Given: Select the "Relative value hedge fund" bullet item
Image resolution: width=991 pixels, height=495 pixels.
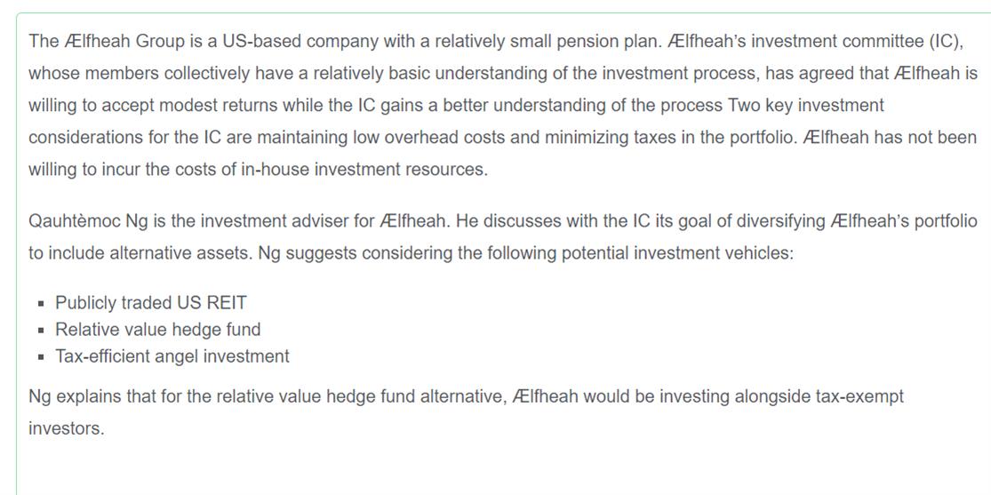Looking at the screenshot, I should click(157, 330).
